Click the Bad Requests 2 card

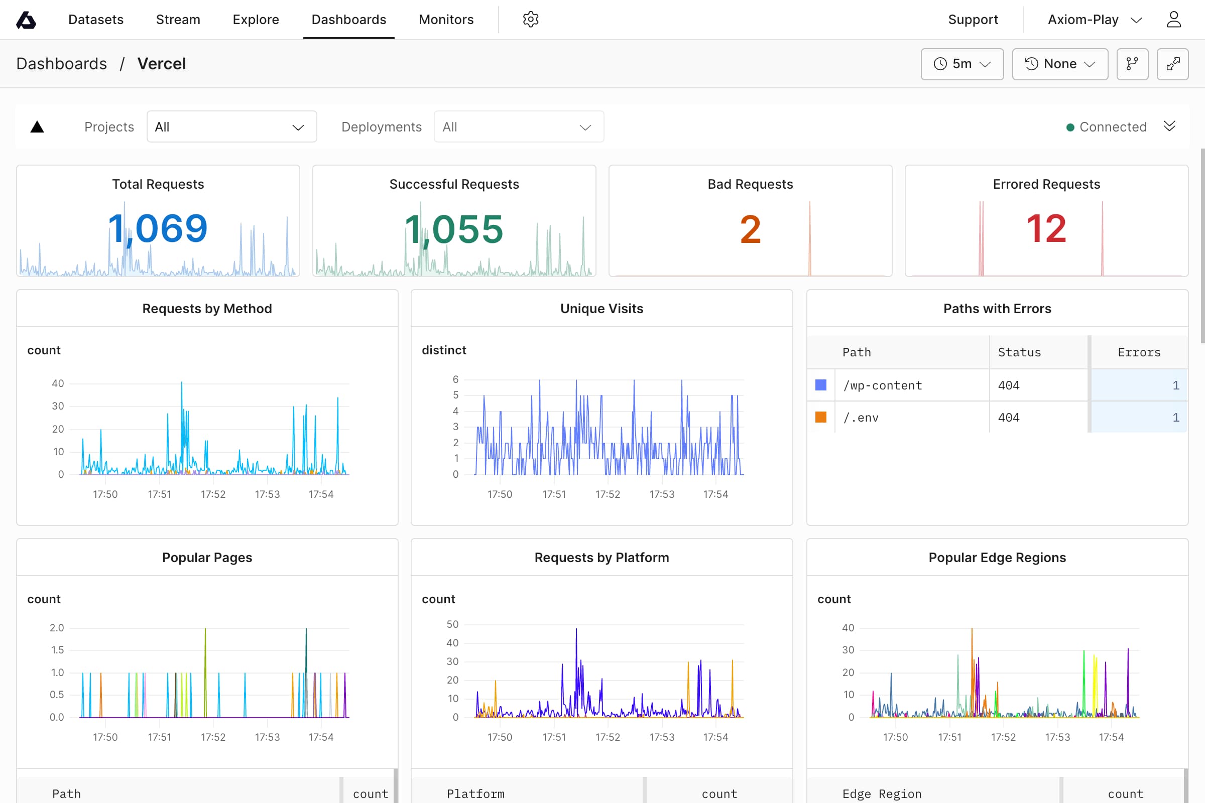(x=750, y=221)
